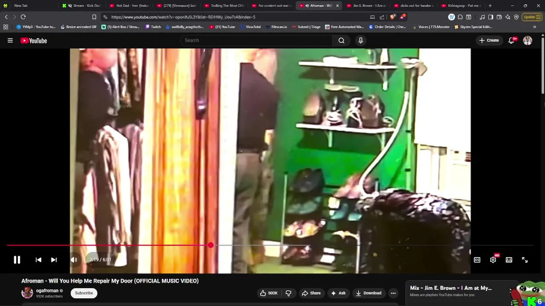Bookmark this page with the bookmark icon

point(94,17)
